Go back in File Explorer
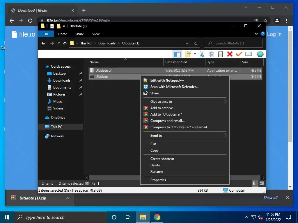This screenshot has height=223, width=298. point(43,43)
